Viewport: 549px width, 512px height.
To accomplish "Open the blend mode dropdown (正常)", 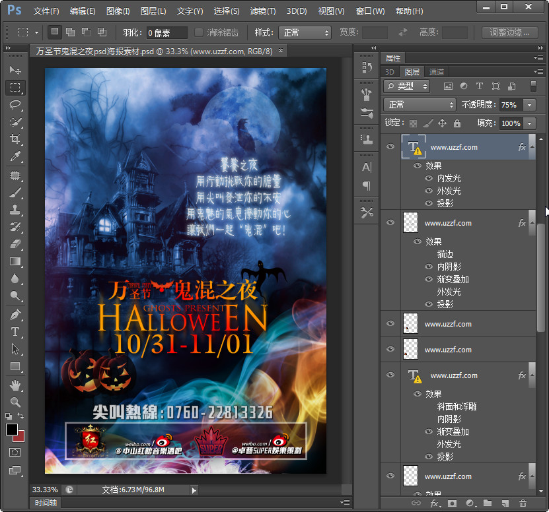I will pos(420,105).
